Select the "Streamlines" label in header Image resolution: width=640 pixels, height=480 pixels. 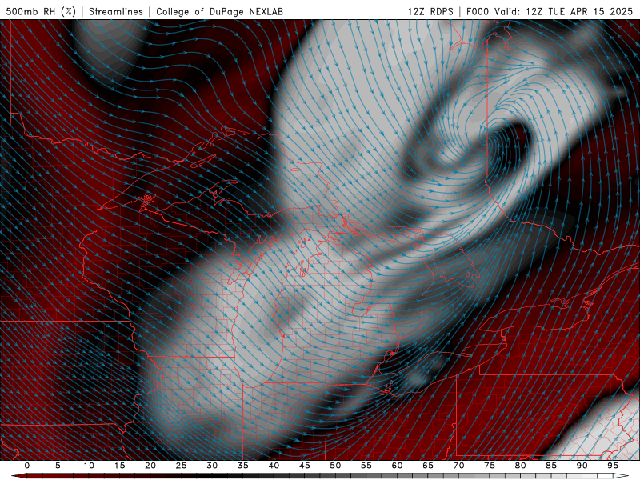pos(116,11)
